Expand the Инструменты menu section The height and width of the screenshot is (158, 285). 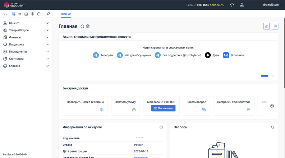point(26,52)
